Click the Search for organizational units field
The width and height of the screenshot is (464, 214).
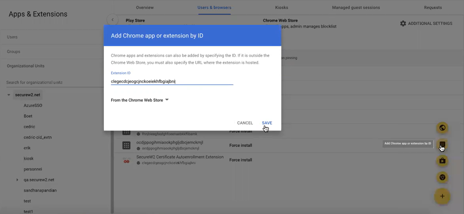point(54,83)
